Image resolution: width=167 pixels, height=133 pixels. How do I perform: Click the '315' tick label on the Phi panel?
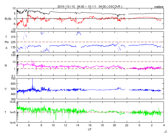(13, 37)
